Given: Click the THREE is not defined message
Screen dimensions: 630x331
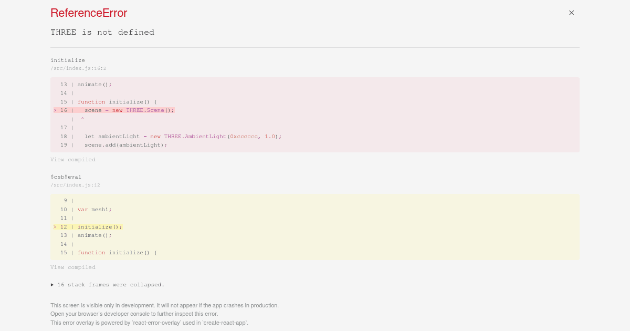Looking at the screenshot, I should (x=102, y=32).
